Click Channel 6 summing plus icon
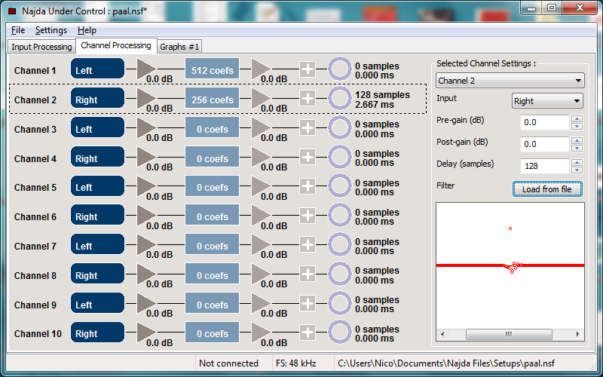This screenshot has width=603, height=377. pyautogui.click(x=308, y=216)
